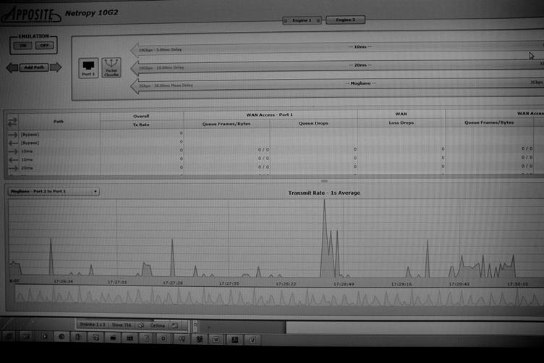Viewport: 544px width, 363px height.
Task: Turn emulation OFF
Action: 44,45
